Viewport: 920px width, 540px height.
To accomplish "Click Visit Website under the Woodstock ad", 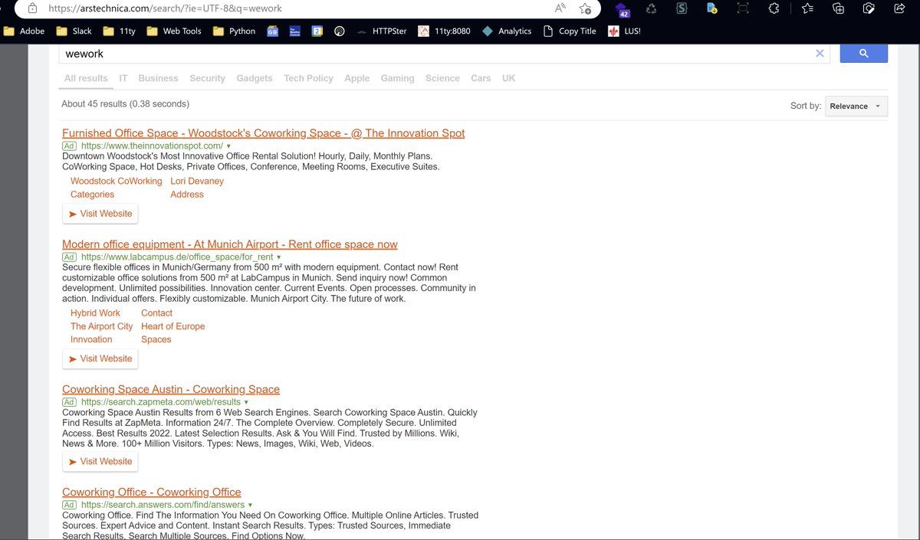I will coord(100,214).
